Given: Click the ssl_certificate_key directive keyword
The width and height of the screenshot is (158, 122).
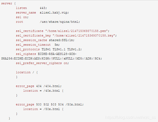Looking at the screenshot, I should [x=33, y=36].
